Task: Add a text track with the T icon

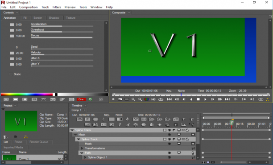Action: coord(191,120)
